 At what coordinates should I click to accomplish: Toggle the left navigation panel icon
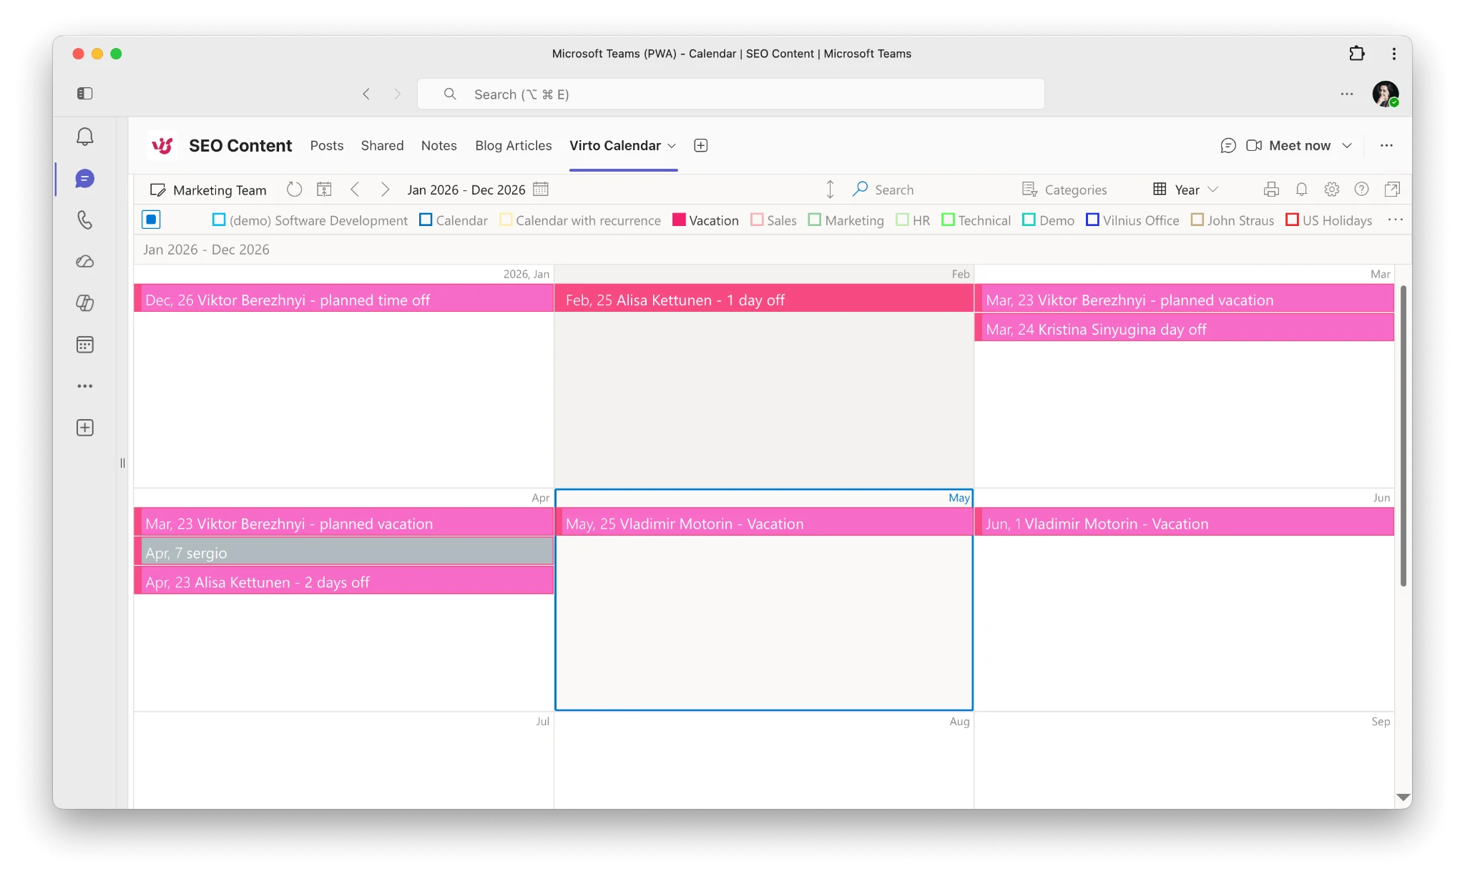click(85, 94)
